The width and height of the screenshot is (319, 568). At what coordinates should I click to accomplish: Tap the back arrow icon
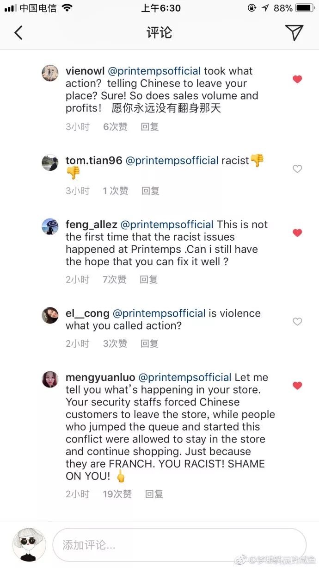click(18, 32)
